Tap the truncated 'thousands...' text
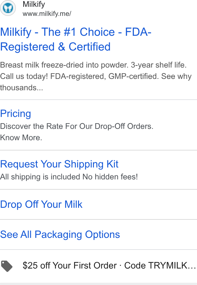 click(22, 88)
